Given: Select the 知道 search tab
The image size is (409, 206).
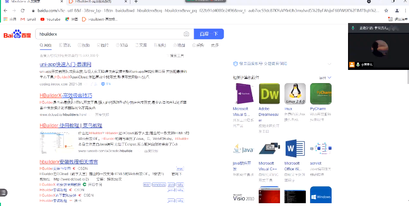Looking at the screenshot, I should coord(122,45).
